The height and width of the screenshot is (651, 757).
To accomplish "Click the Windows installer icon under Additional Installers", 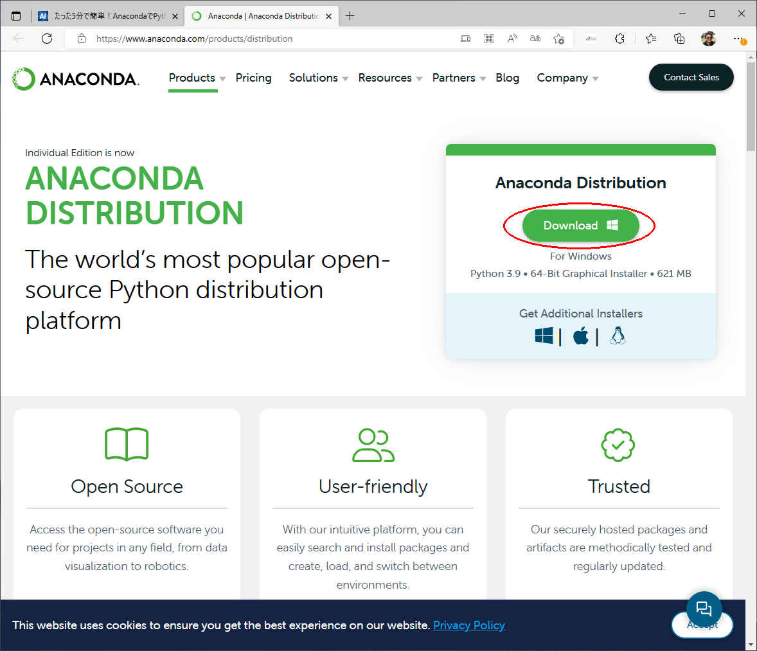I will click(x=544, y=335).
